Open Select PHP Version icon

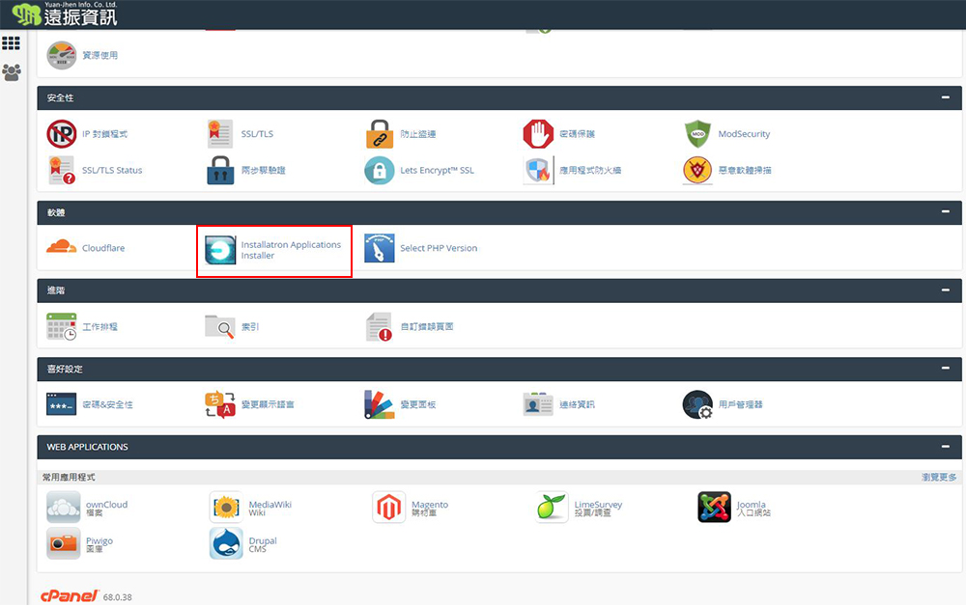click(380, 248)
